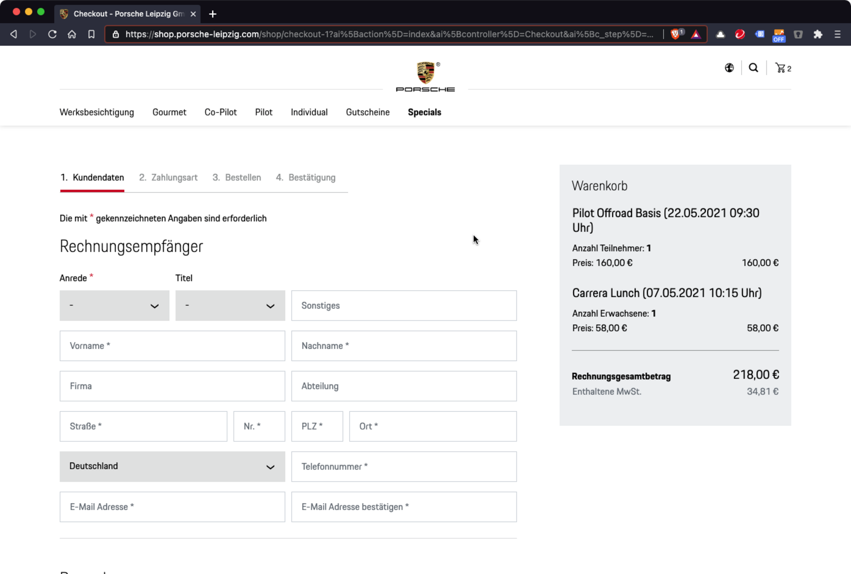The width and height of the screenshot is (851, 574).
Task: Bookmark this page via bookmark icon
Action: [91, 34]
